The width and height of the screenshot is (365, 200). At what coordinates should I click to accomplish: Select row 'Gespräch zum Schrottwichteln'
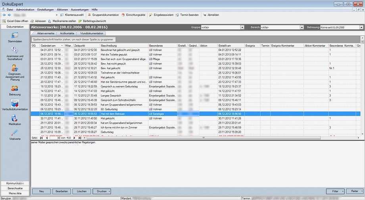pos(196,100)
